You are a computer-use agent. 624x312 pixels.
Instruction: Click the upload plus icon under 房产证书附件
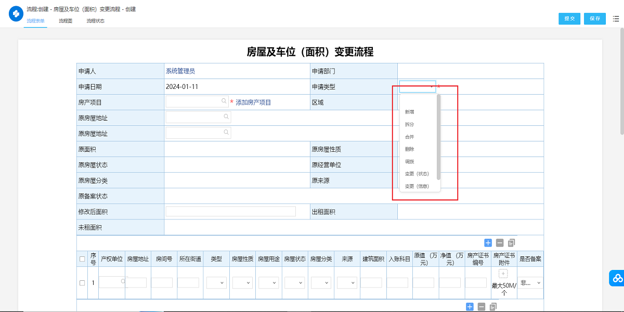(503, 274)
